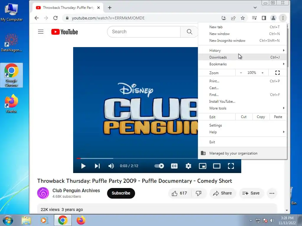Play the video
Image resolution: width=302 pixels, height=226 pixels.
83,166
